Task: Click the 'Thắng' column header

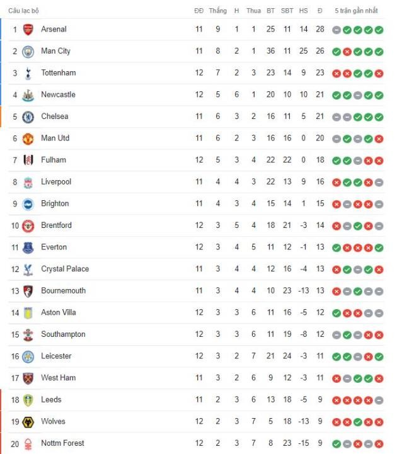Action: point(217,11)
